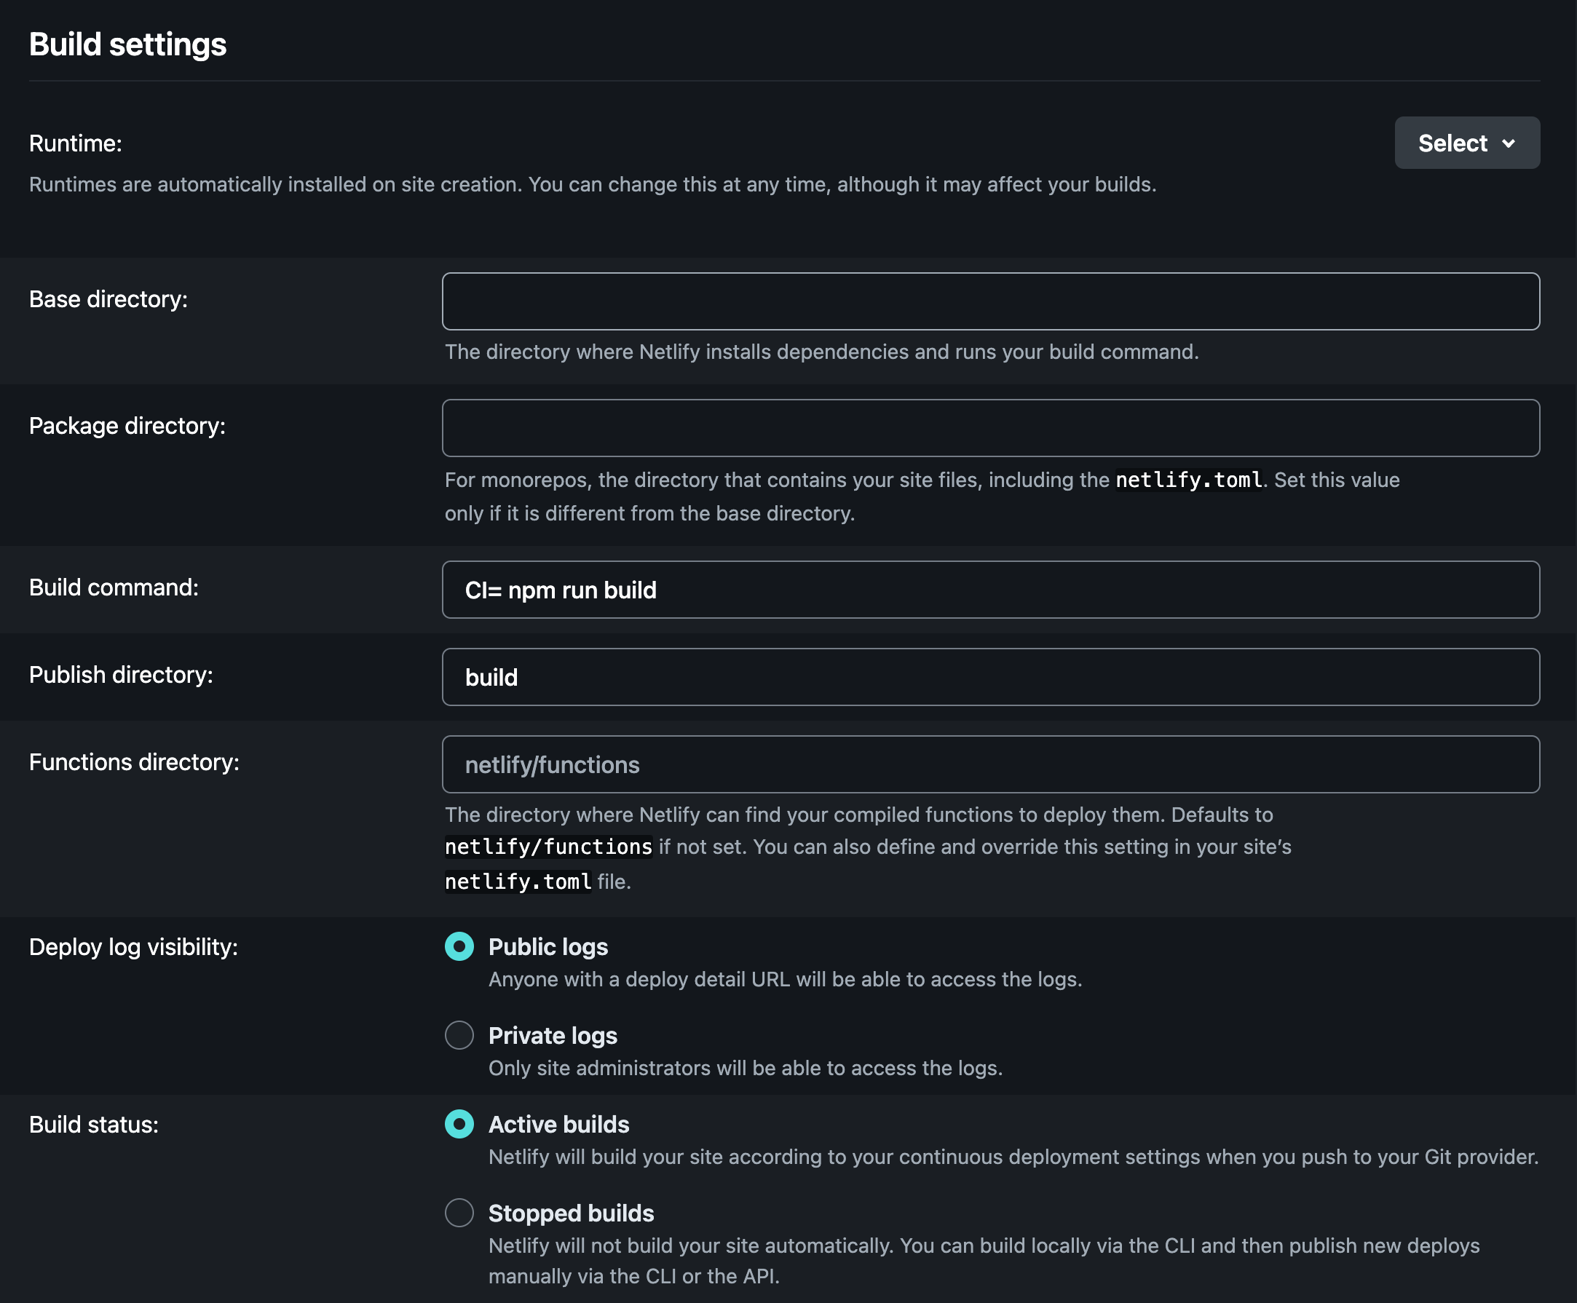Click the Stopped builds label text
The height and width of the screenshot is (1303, 1577).
coord(571,1213)
